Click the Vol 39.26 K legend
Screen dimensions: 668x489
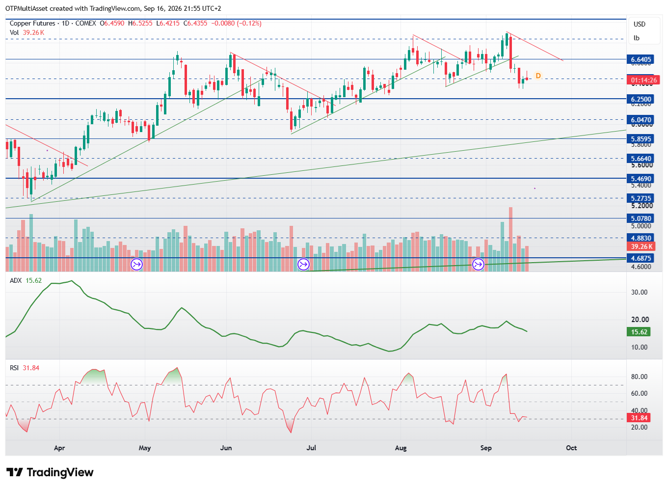pos(27,32)
